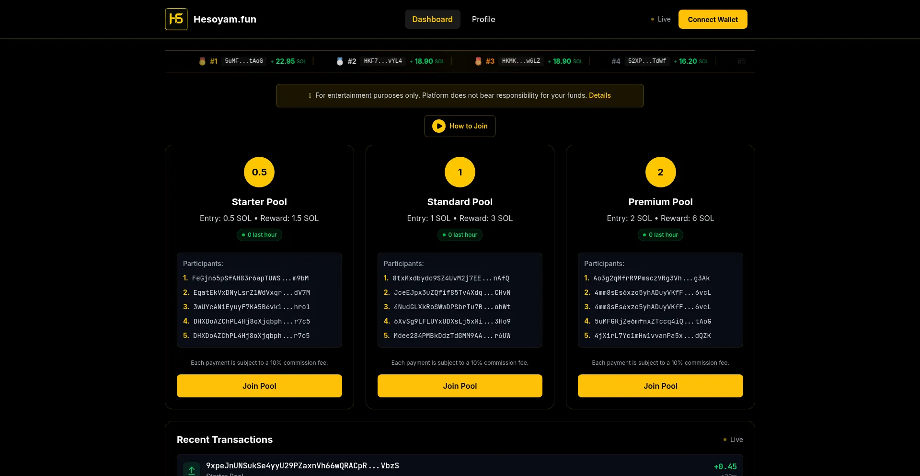This screenshot has height=476, width=920.
Task: Click the first Standard Pool participant address
Action: 450,278
